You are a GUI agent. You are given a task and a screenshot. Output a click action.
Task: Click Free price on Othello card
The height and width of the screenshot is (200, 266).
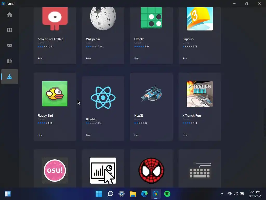(x=137, y=59)
